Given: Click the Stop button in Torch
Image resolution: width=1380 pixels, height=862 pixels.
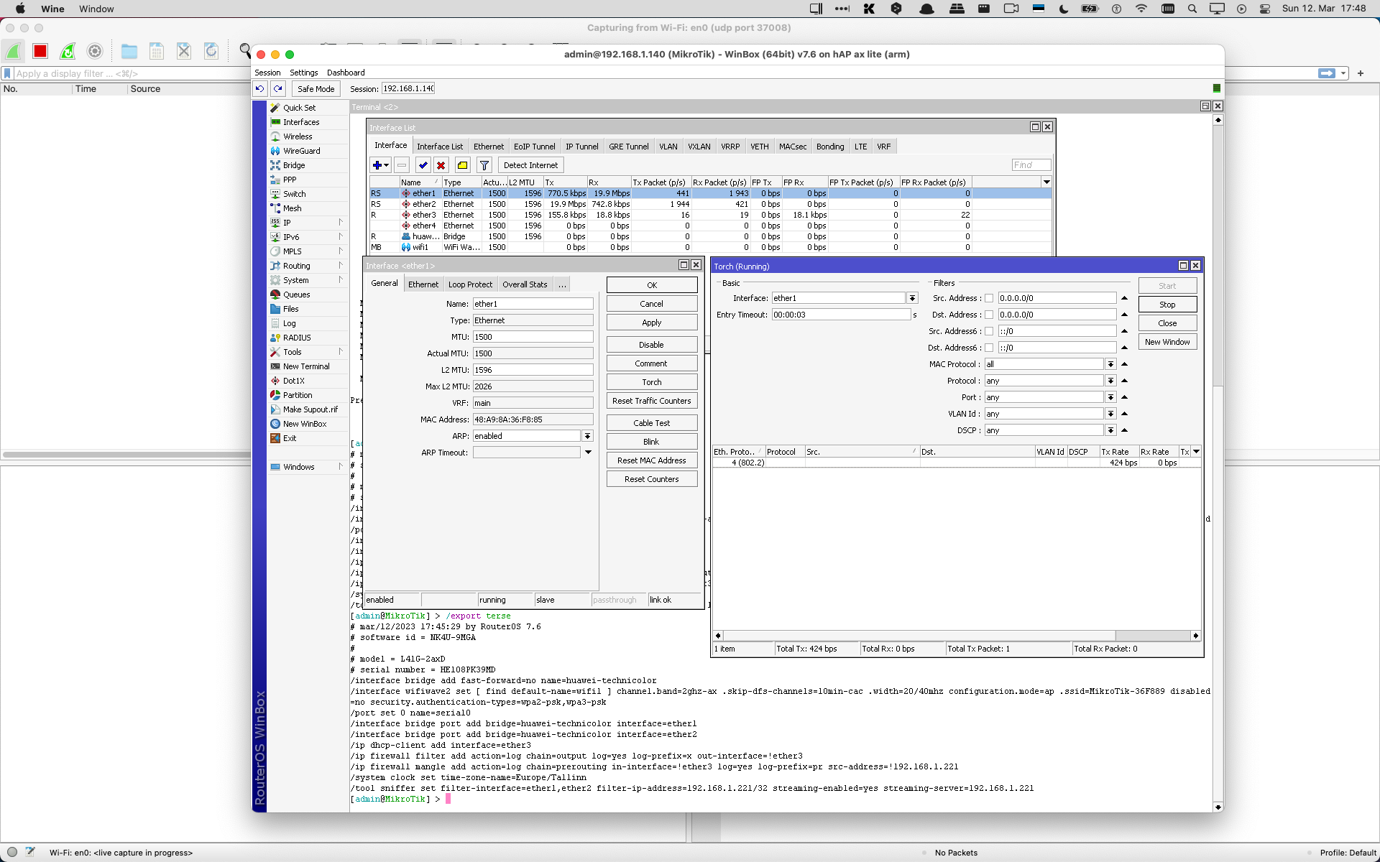Looking at the screenshot, I should (1167, 305).
